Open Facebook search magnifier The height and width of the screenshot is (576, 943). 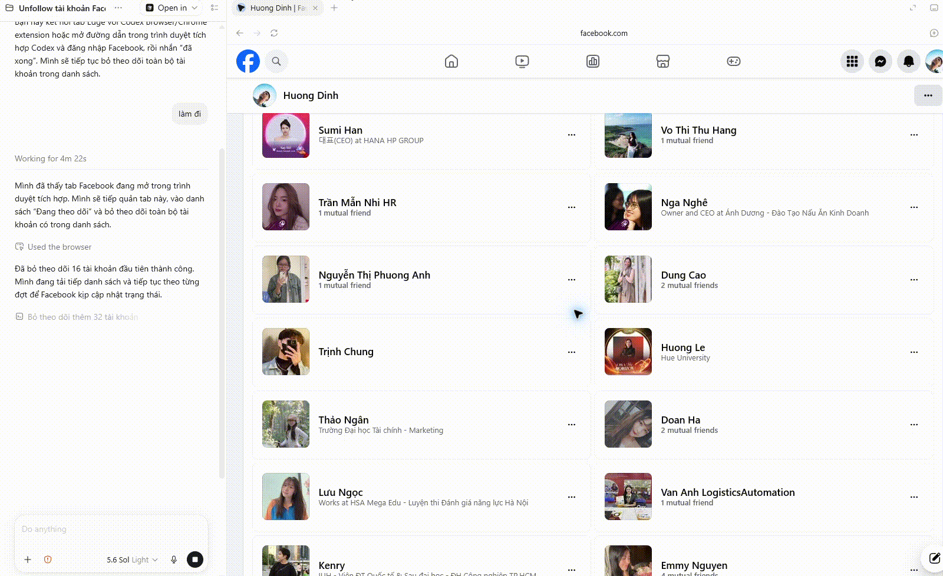click(276, 61)
